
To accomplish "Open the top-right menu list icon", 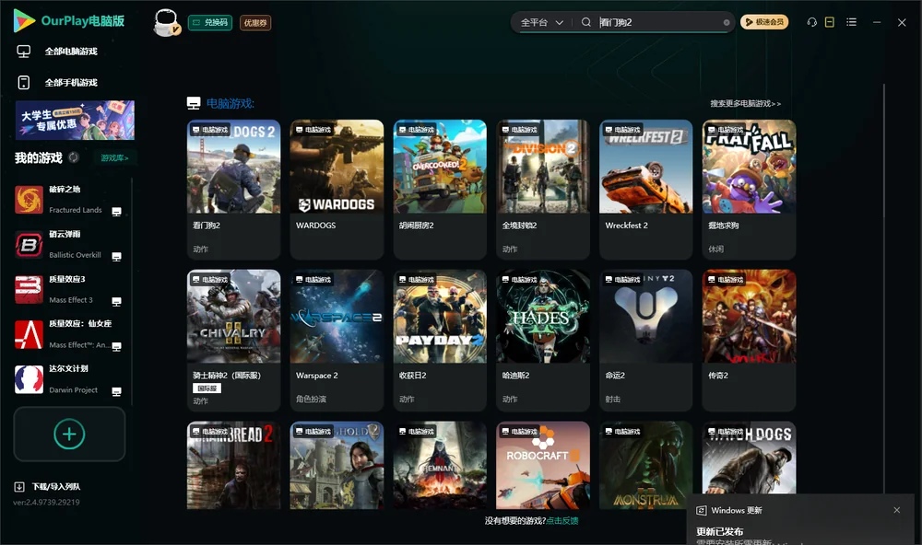I will [x=851, y=22].
